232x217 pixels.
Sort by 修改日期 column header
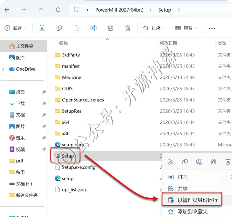pyautogui.click(x=168, y=43)
